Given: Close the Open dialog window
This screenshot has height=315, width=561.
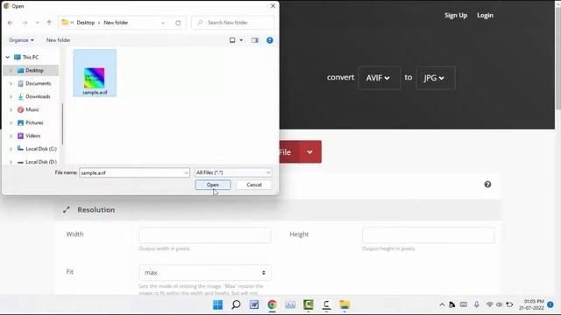Looking at the screenshot, I should pos(273,6).
